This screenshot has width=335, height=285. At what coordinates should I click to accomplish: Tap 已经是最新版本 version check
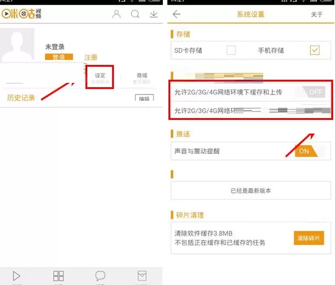click(x=251, y=190)
